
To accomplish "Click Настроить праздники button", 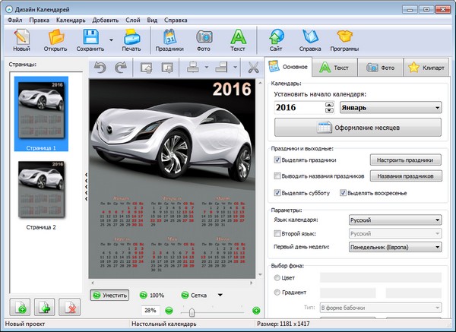I will (x=405, y=160).
